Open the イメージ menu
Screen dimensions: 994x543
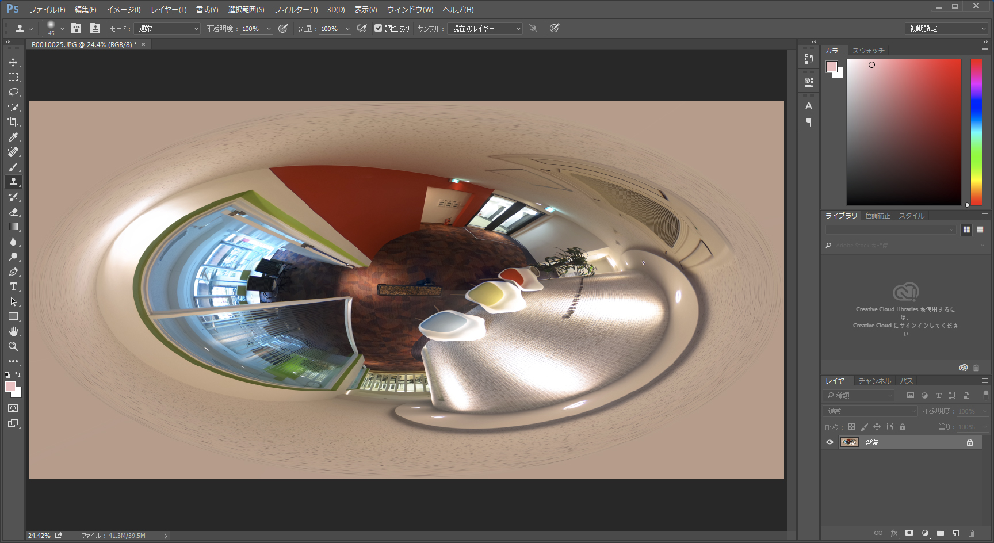click(123, 10)
